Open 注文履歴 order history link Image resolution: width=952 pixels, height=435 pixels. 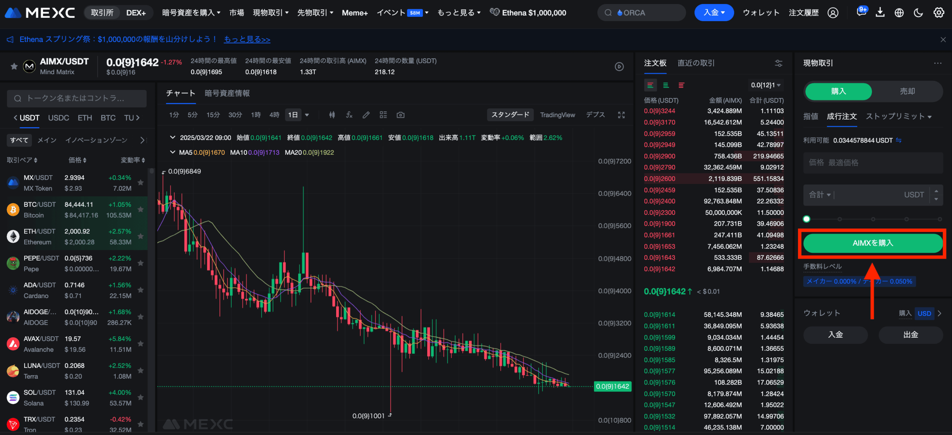click(804, 13)
